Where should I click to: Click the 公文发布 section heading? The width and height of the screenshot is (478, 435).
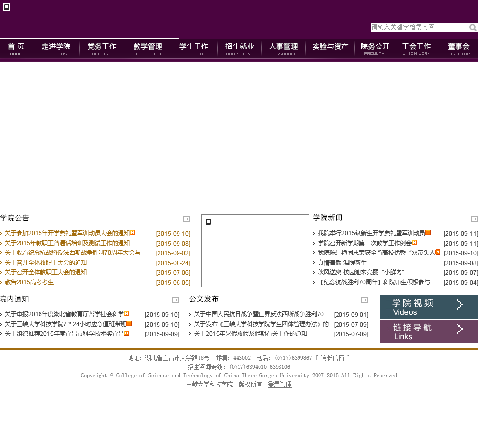pyautogui.click(x=204, y=299)
